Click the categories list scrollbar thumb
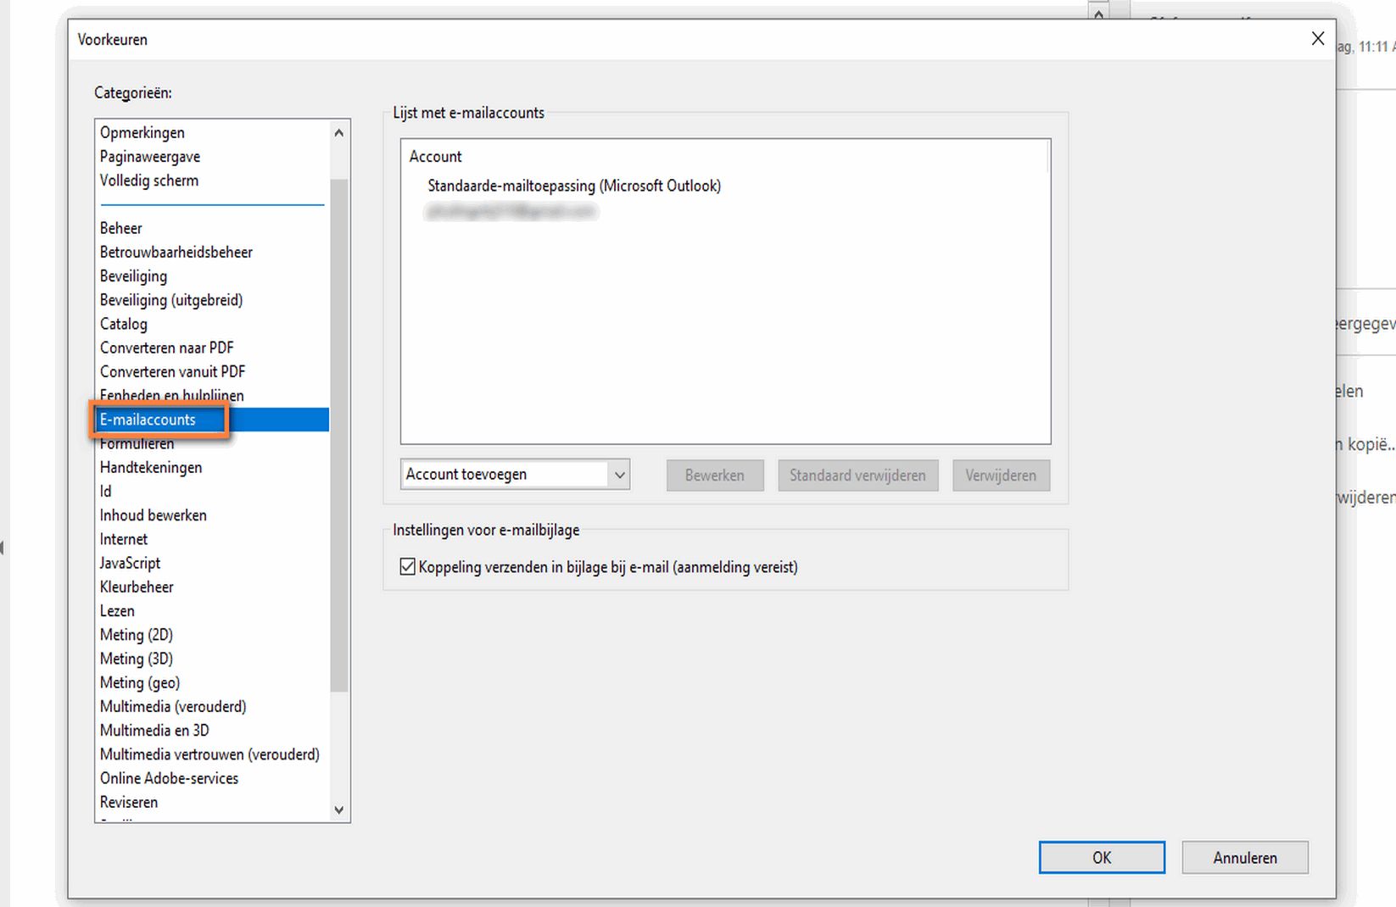1396x907 pixels. pos(338,436)
